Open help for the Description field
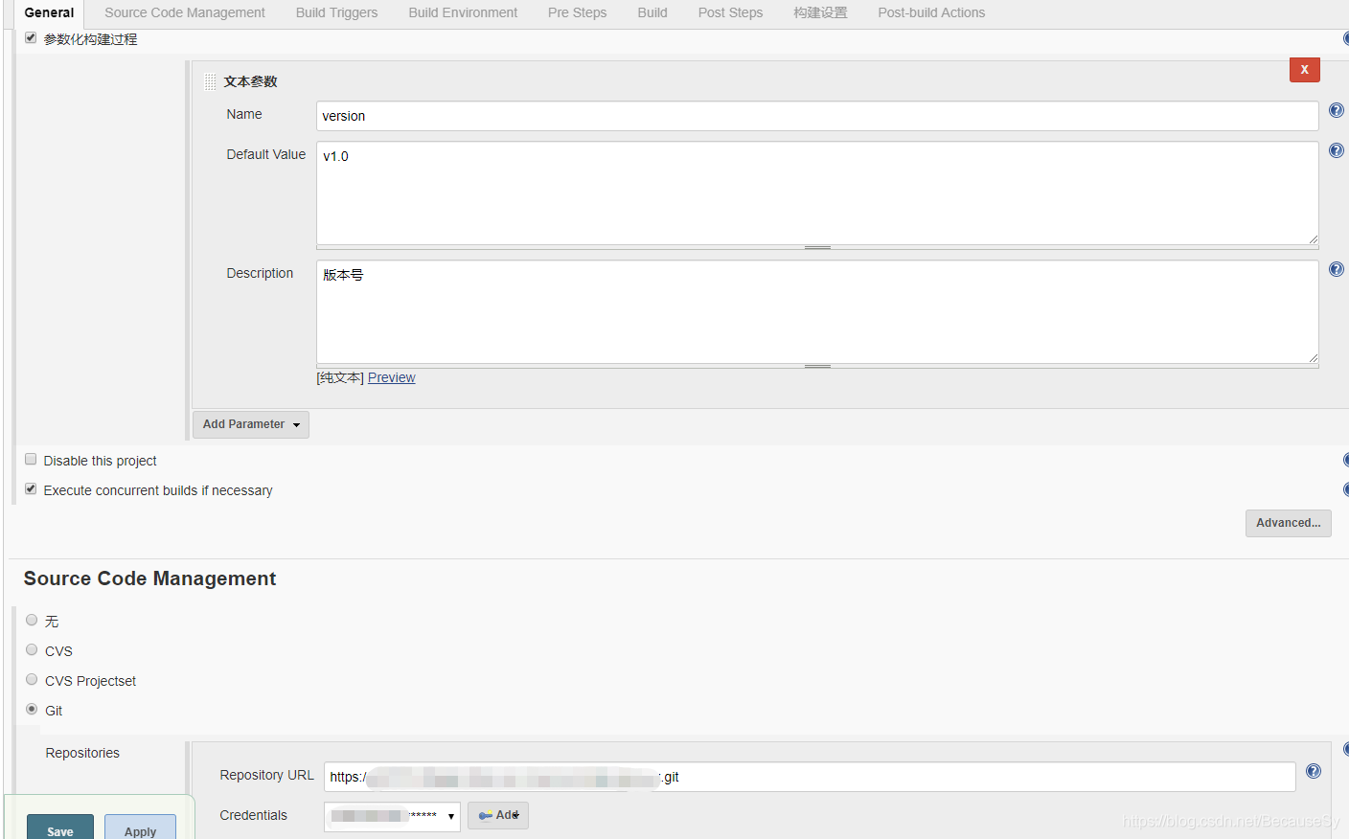Image resolution: width=1349 pixels, height=839 pixels. (x=1337, y=269)
